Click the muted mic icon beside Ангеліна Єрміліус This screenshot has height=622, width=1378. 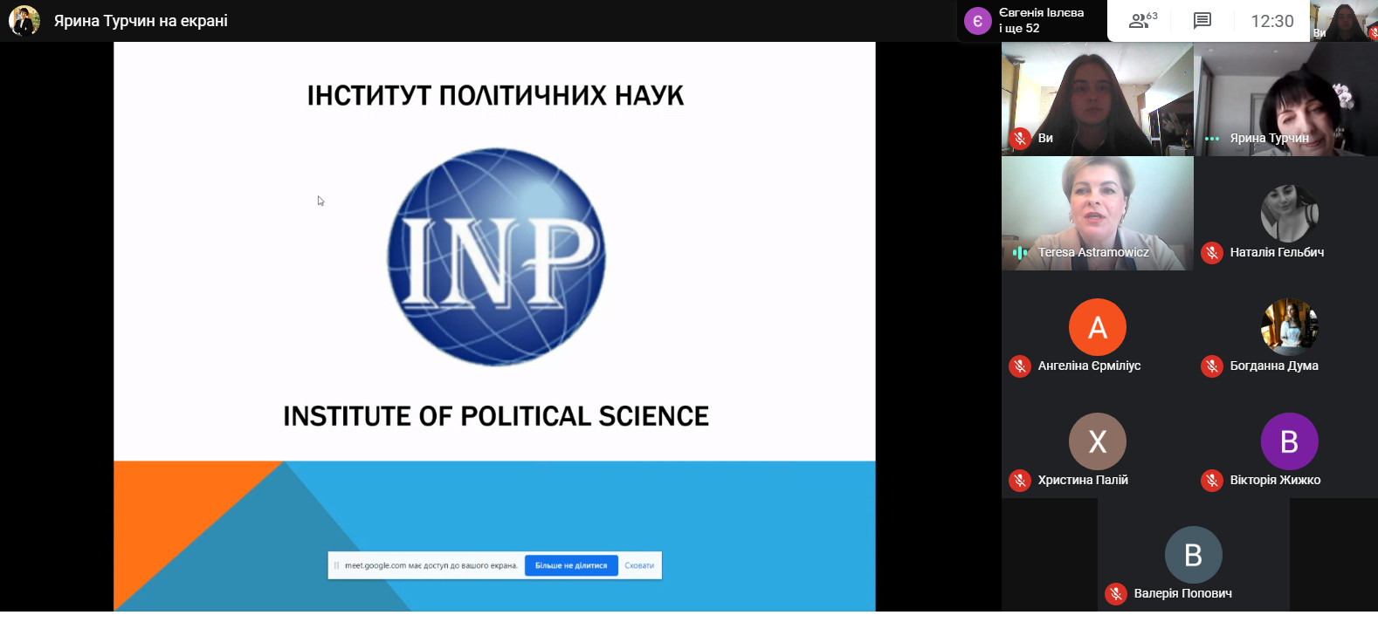1019,366
